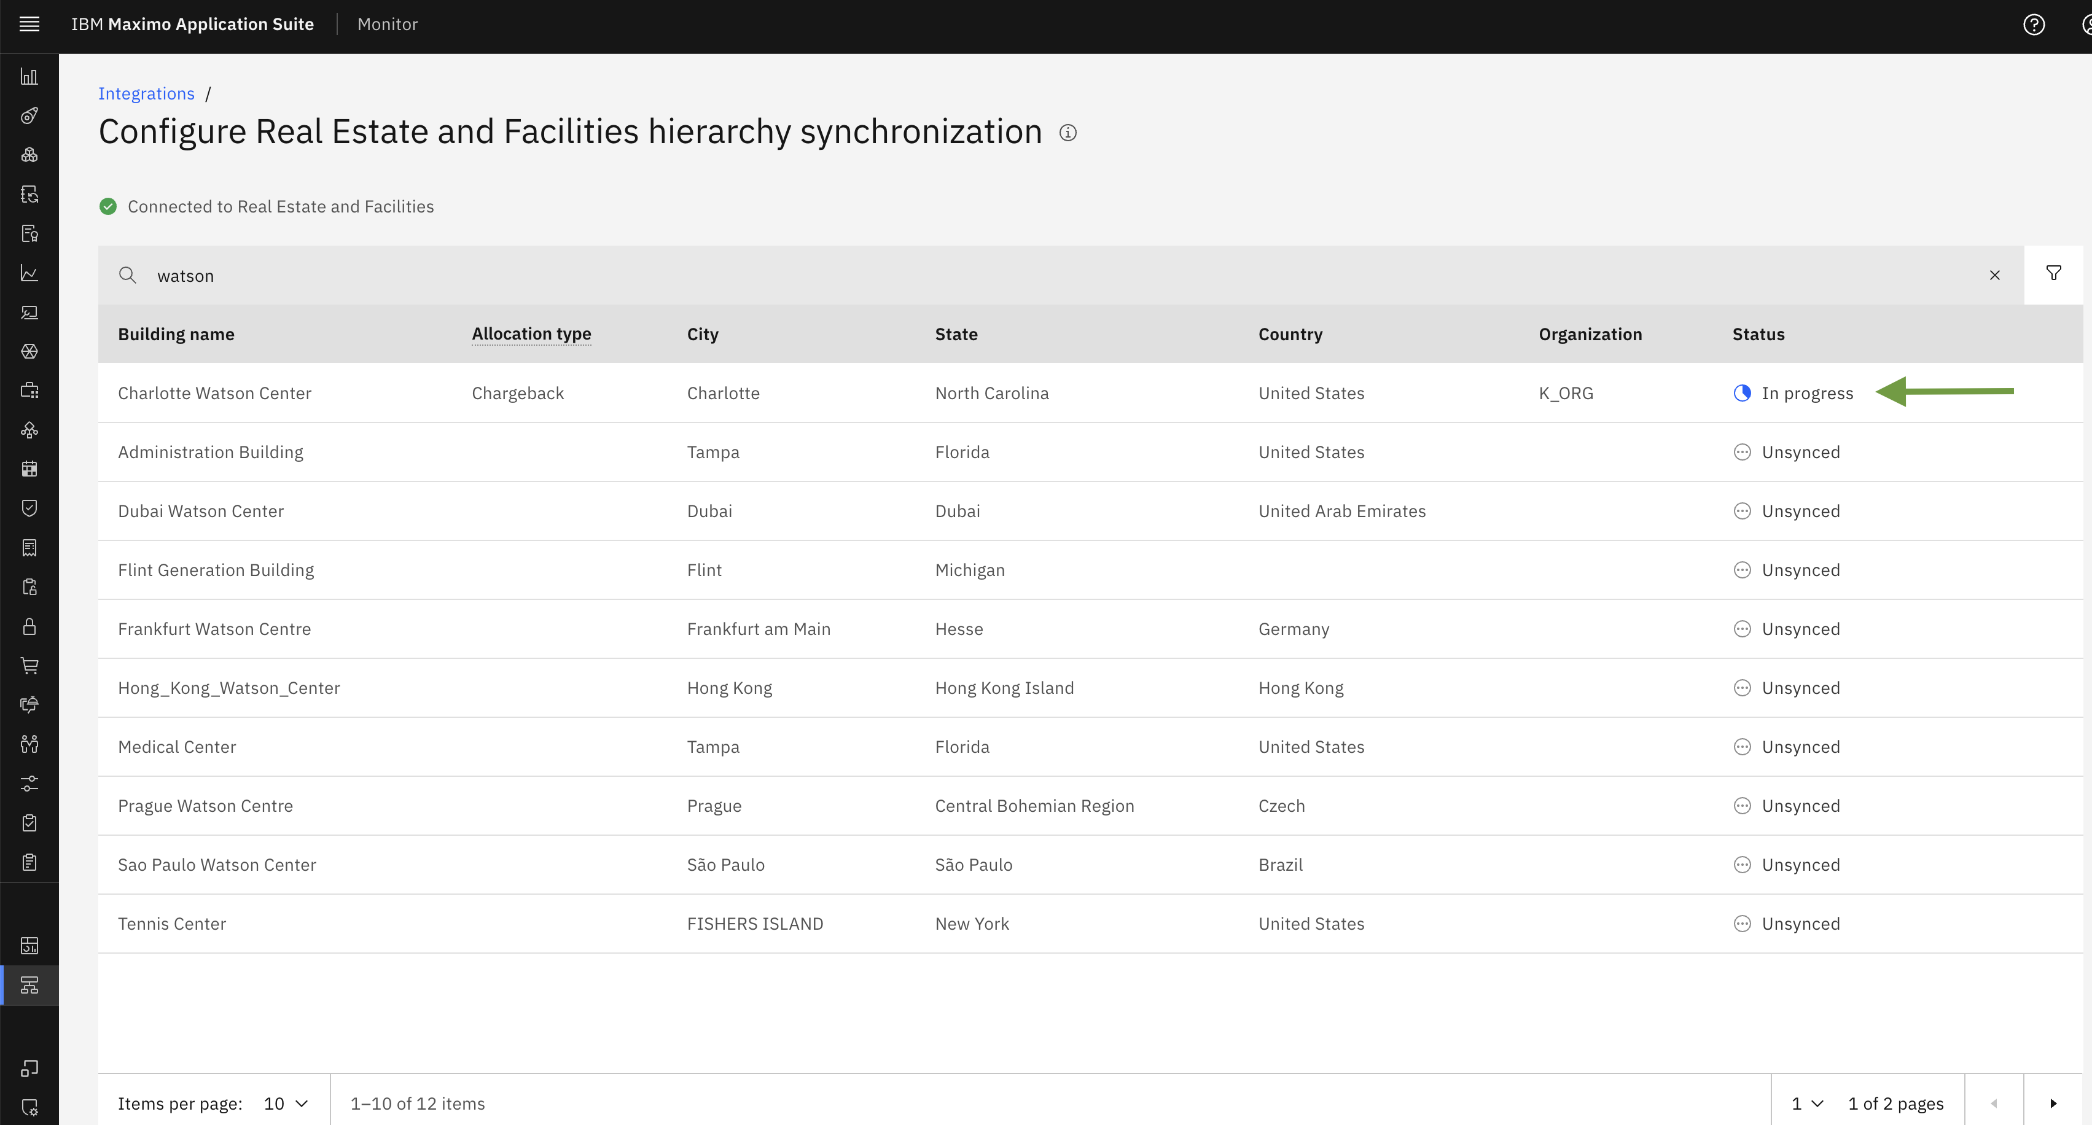Click Tennis Center building name
This screenshot has width=2092, height=1125.
[172, 924]
